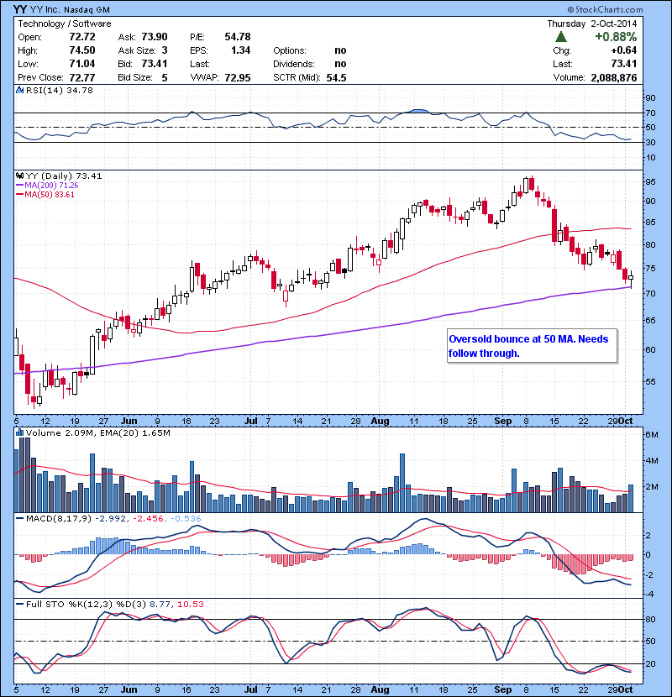Click the 'YY Inc. Nasdaq GM' title text
This screenshot has width=672, height=697.
click(70, 10)
